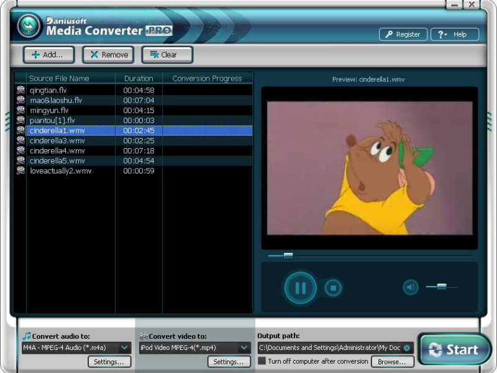Click the Add files button
This screenshot has width=497, height=373.
click(49, 55)
